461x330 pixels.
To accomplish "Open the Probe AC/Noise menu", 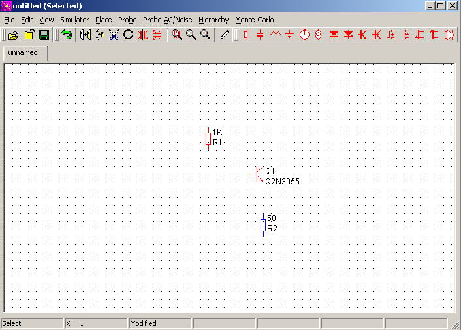I will [168, 20].
